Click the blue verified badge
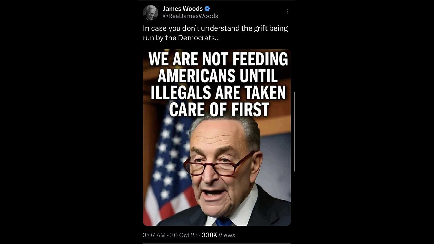The width and height of the screenshot is (434, 244). point(207,8)
